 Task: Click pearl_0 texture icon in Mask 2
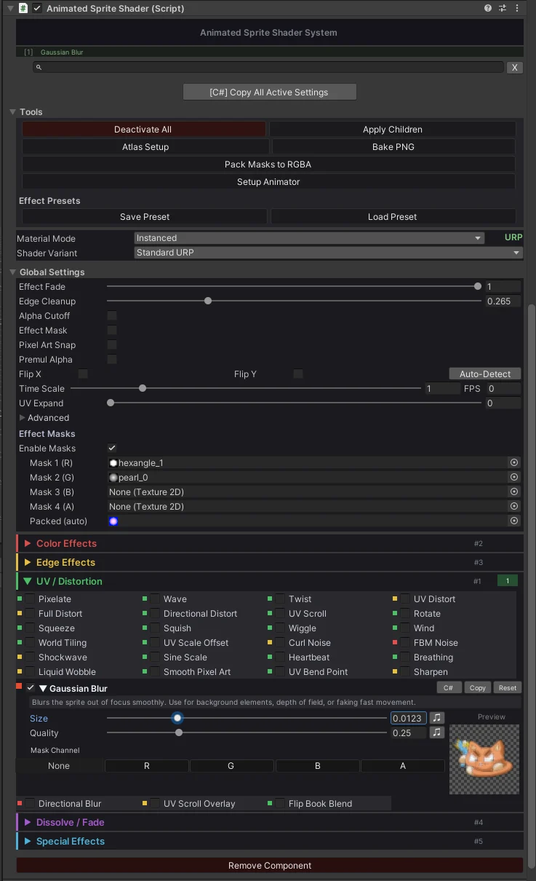tap(113, 477)
